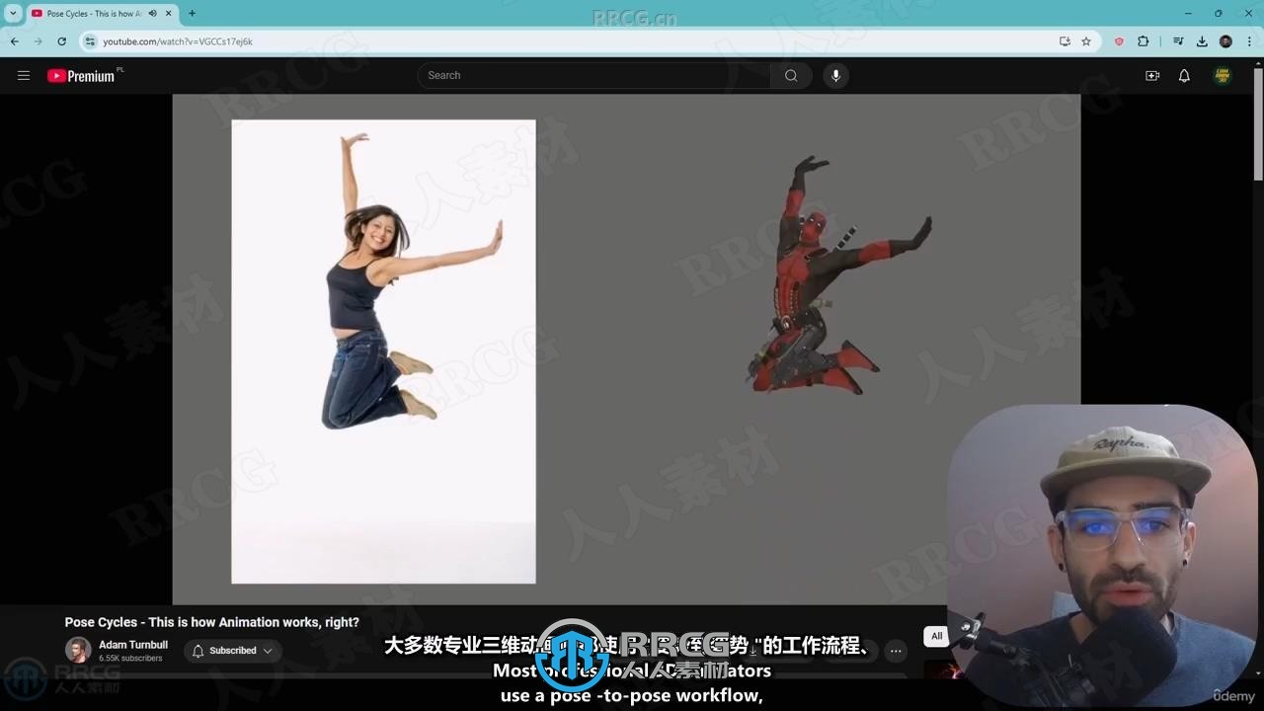Expand the Subscribed notification dropdown
Screen dimensions: 1264x711
coord(232,651)
